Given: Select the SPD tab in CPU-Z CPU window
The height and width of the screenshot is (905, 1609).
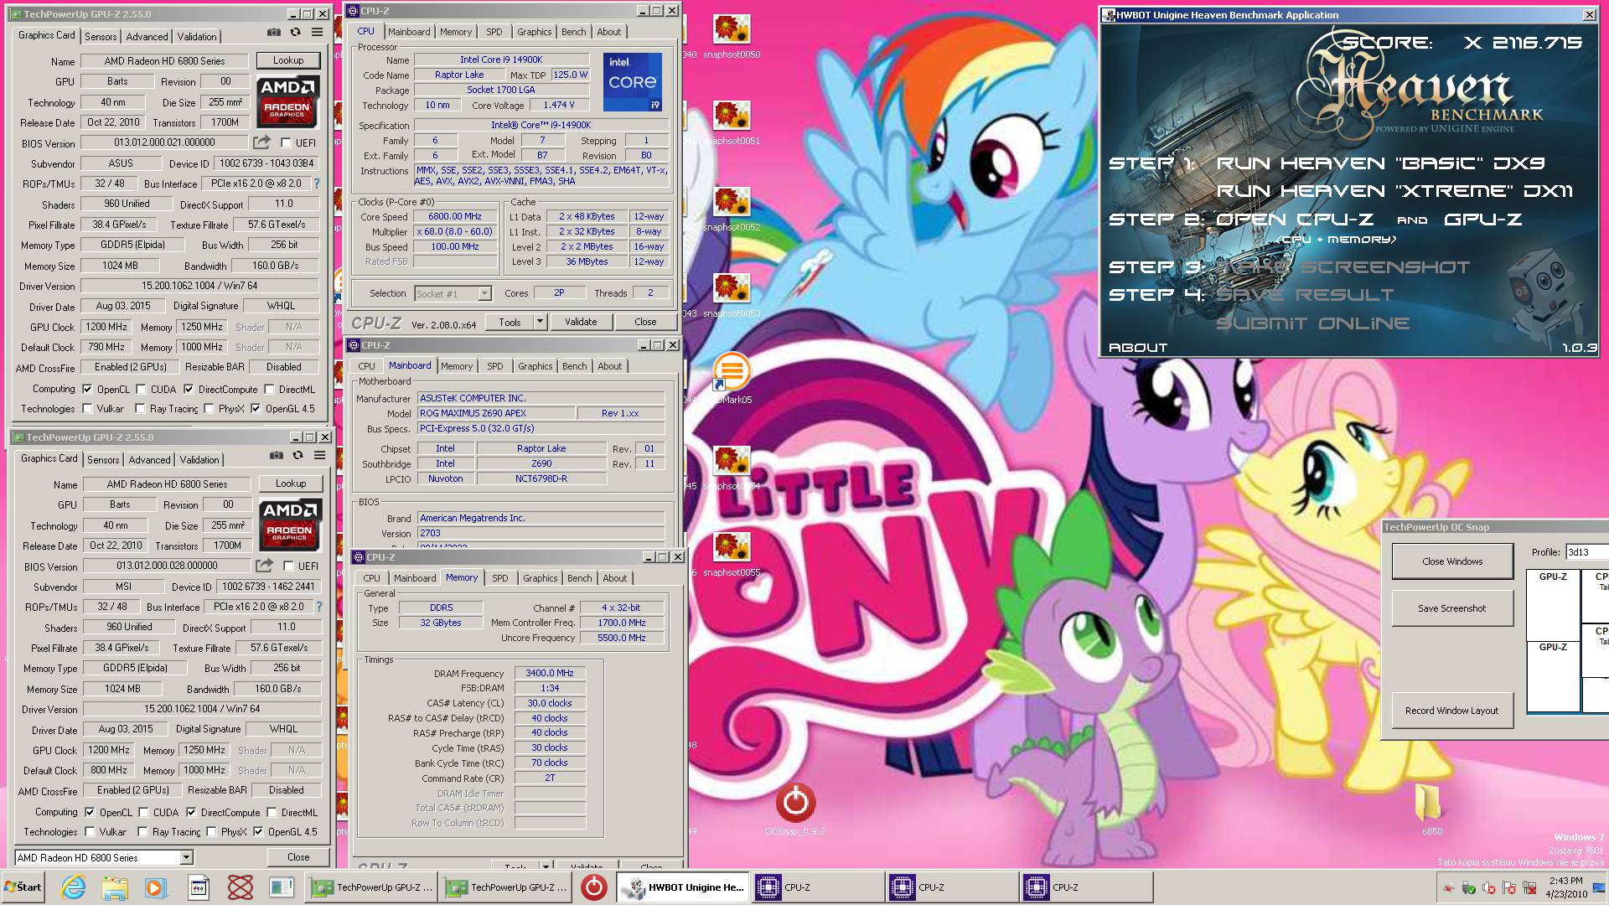Looking at the screenshot, I should (x=494, y=32).
